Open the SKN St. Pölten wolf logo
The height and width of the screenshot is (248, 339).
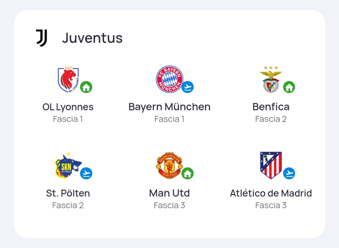pyautogui.click(x=68, y=165)
